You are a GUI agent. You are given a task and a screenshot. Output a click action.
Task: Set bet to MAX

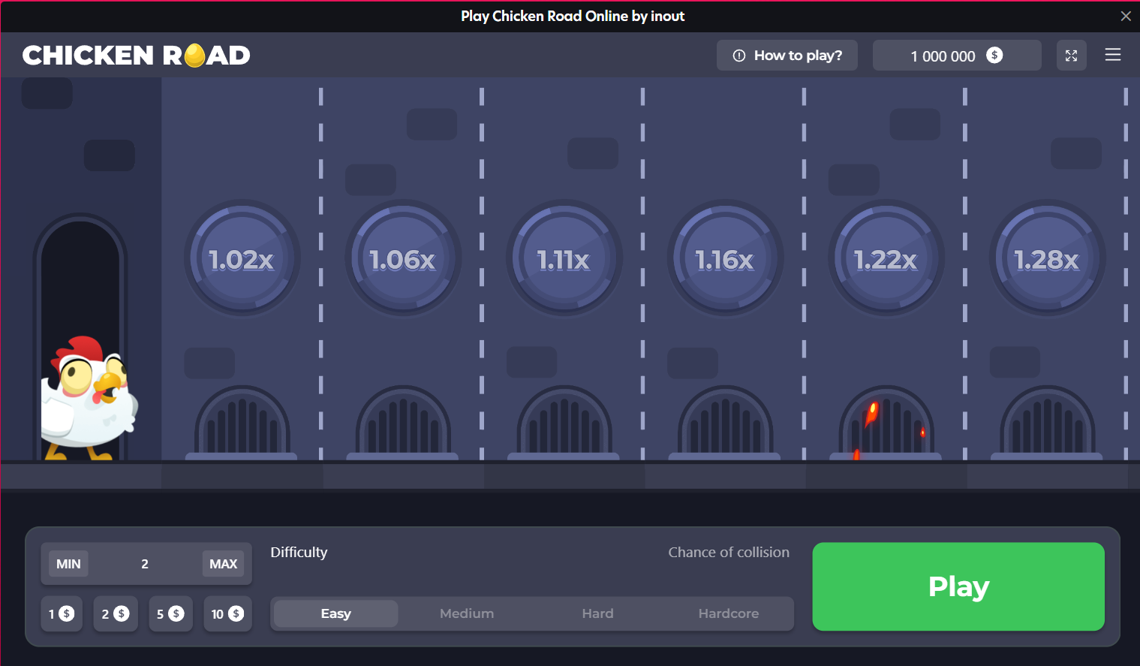(223, 564)
